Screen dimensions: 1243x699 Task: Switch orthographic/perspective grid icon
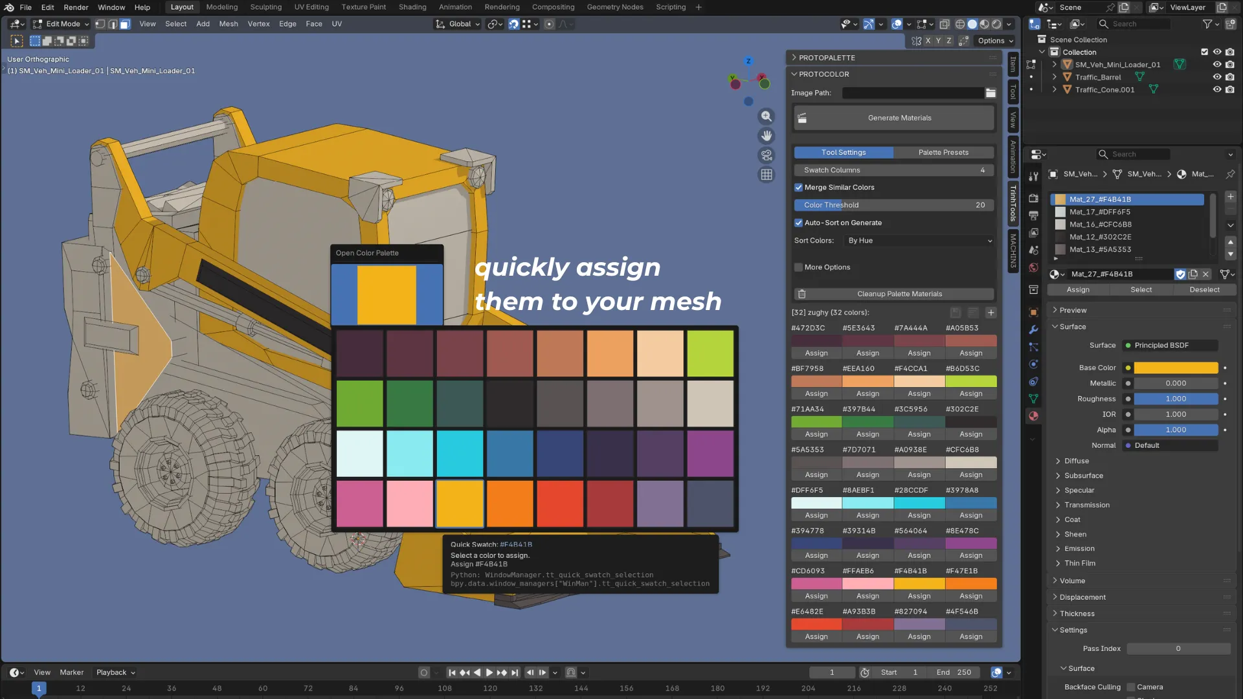coord(767,175)
